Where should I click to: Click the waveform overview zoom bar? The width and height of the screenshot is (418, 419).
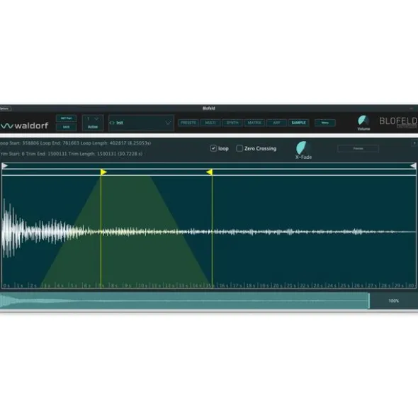tap(185, 301)
